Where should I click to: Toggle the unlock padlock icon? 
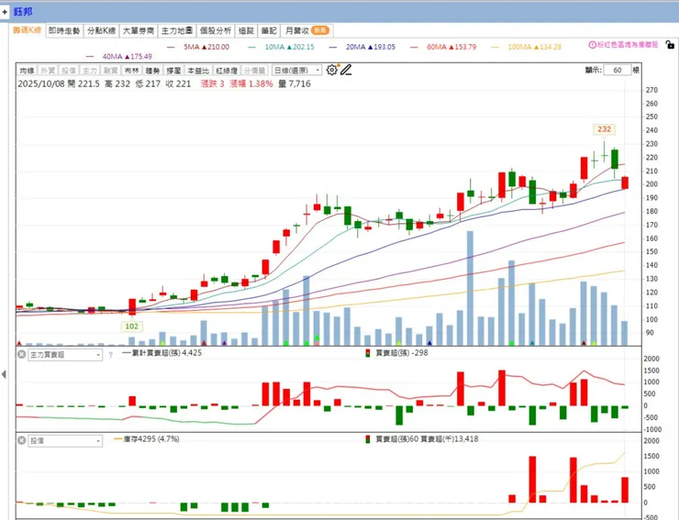(x=670, y=44)
